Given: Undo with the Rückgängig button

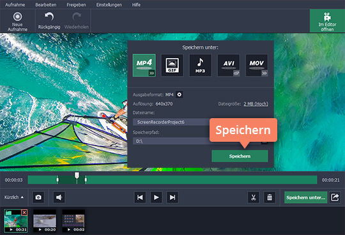Looking at the screenshot, I should (49, 21).
